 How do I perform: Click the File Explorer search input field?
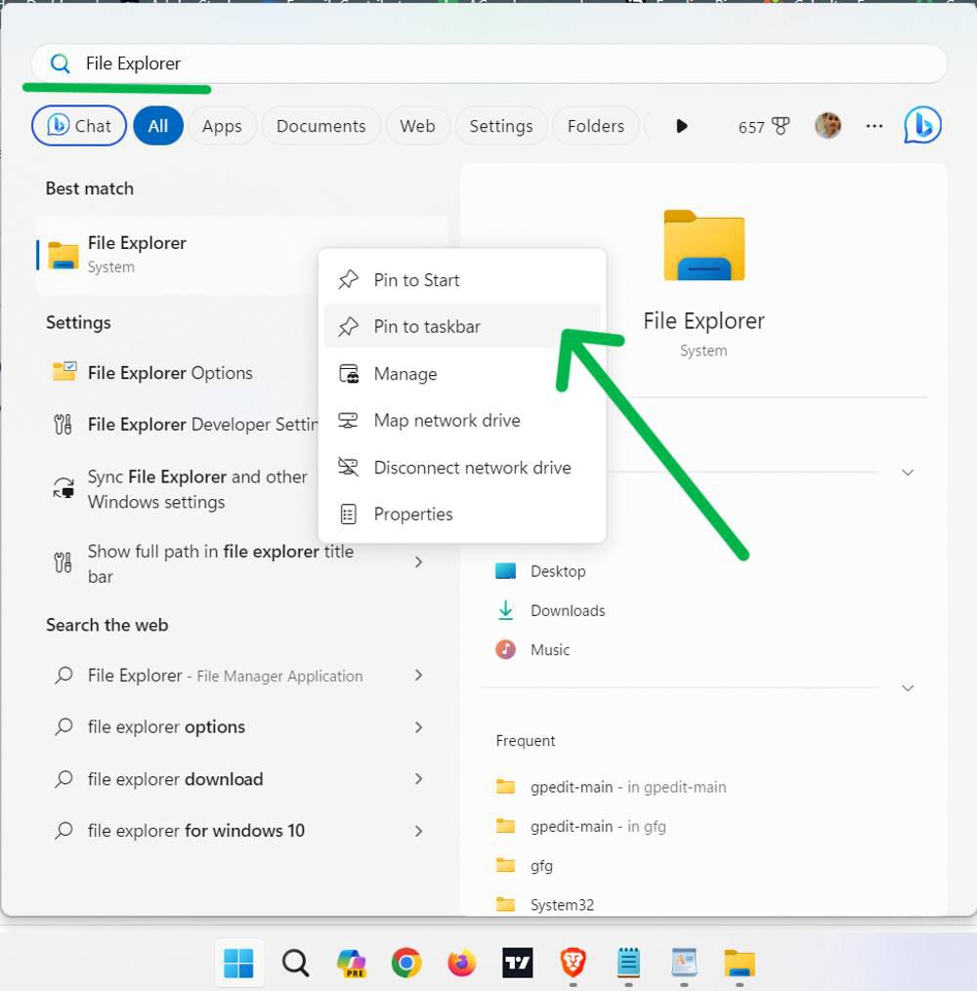[x=488, y=63]
